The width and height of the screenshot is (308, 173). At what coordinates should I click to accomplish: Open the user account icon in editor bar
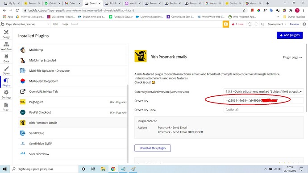[x=304, y=24]
